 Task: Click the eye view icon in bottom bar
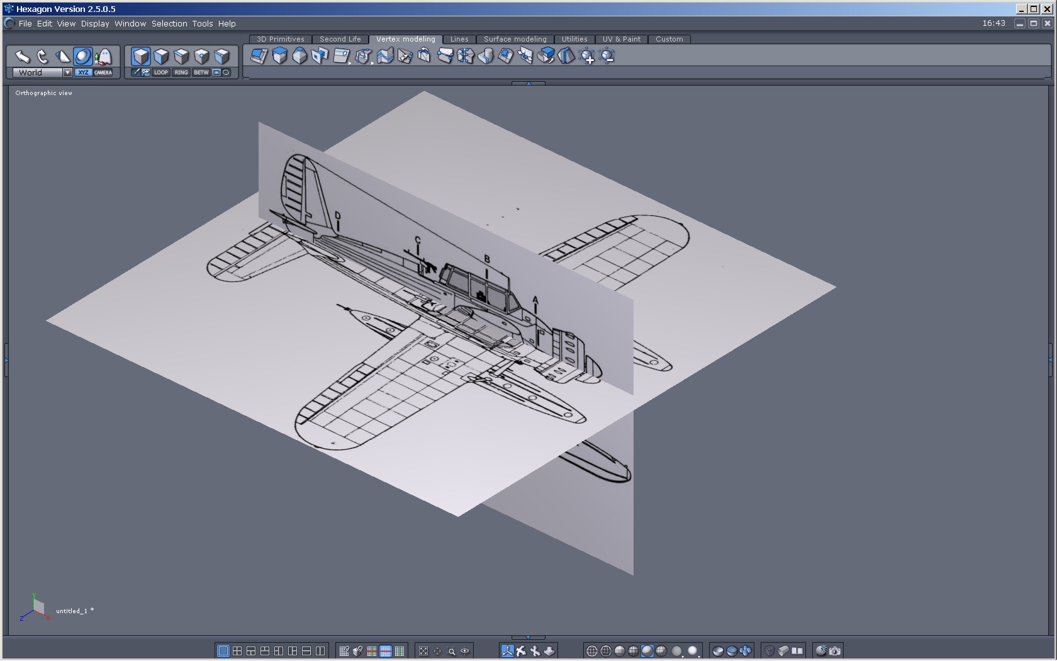click(465, 651)
